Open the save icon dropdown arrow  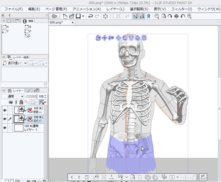83,16
